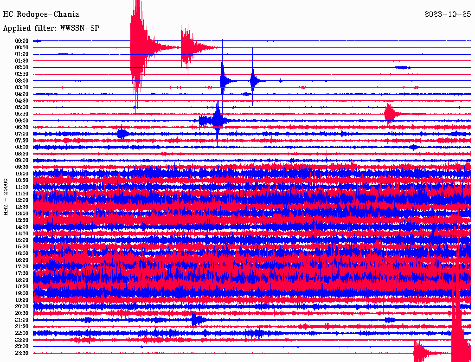
Task: Select the 05:00 time label
Action: coord(22,107)
